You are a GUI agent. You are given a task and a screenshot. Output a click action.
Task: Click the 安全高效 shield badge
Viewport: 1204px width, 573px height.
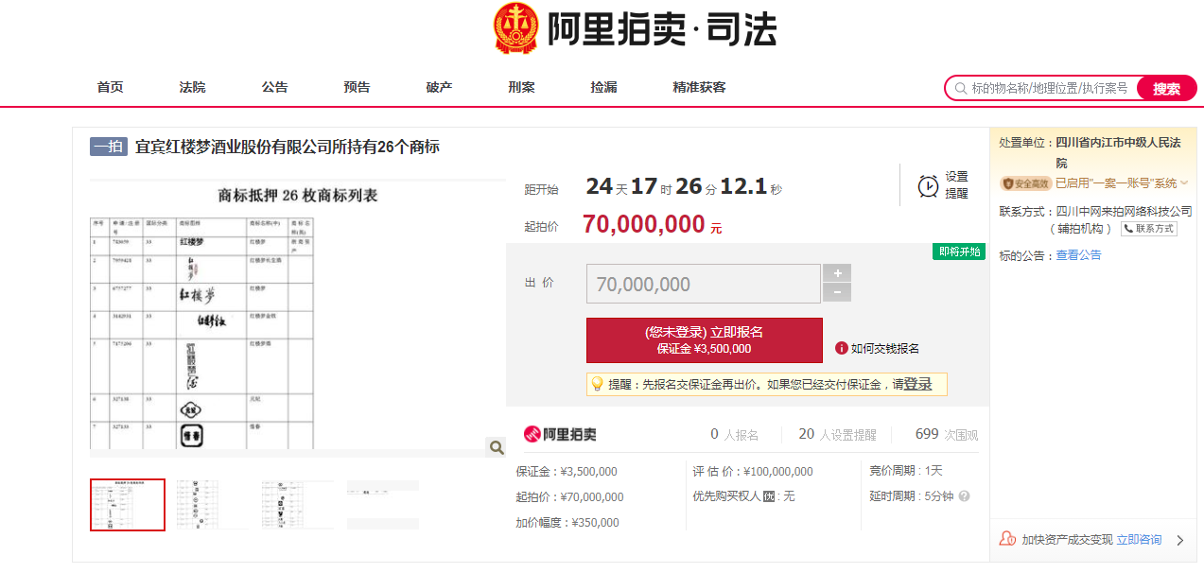(x=1026, y=183)
